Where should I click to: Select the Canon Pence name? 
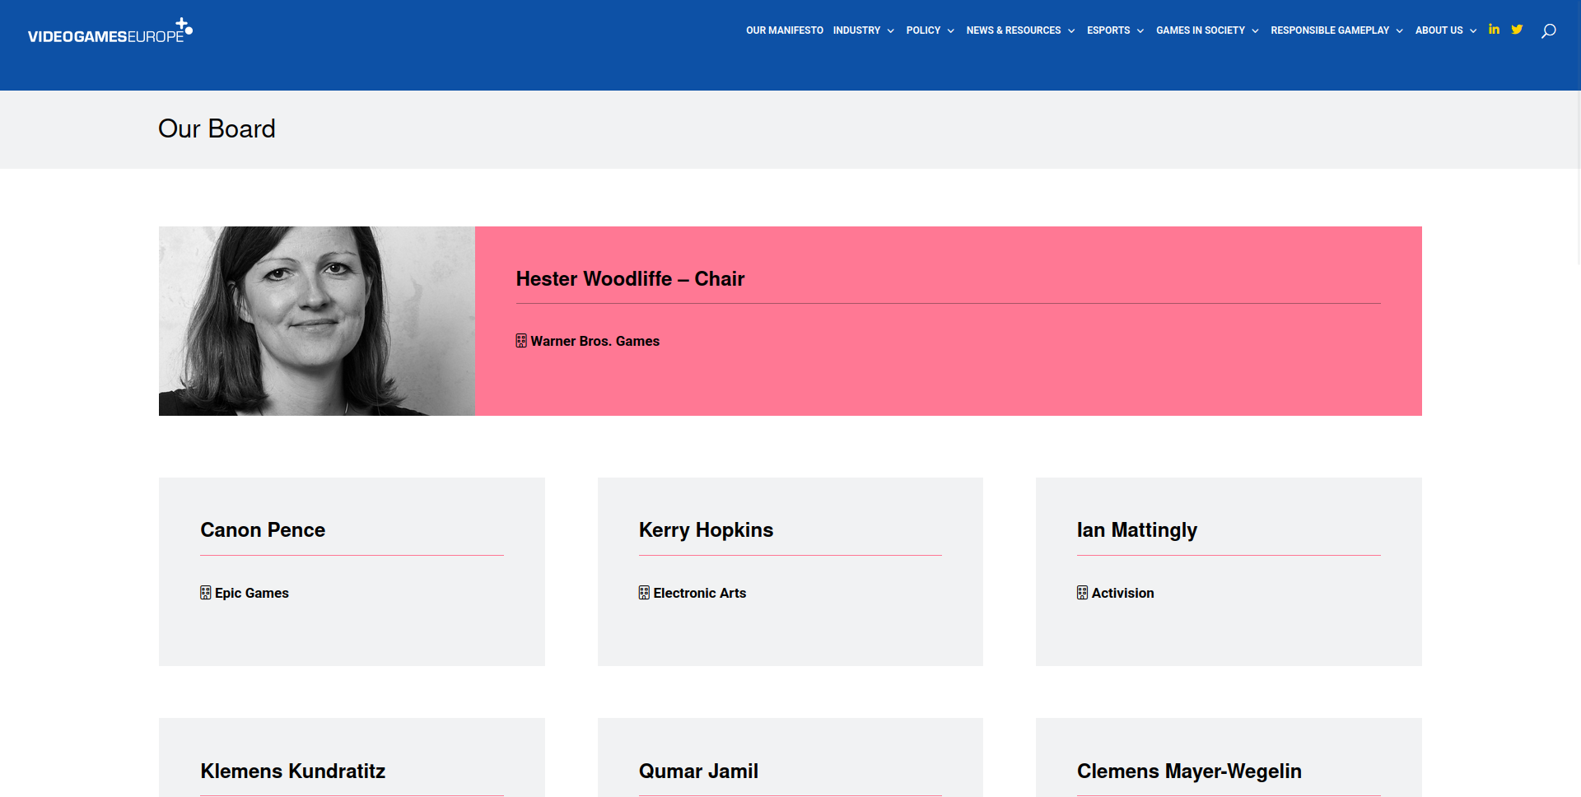click(263, 530)
